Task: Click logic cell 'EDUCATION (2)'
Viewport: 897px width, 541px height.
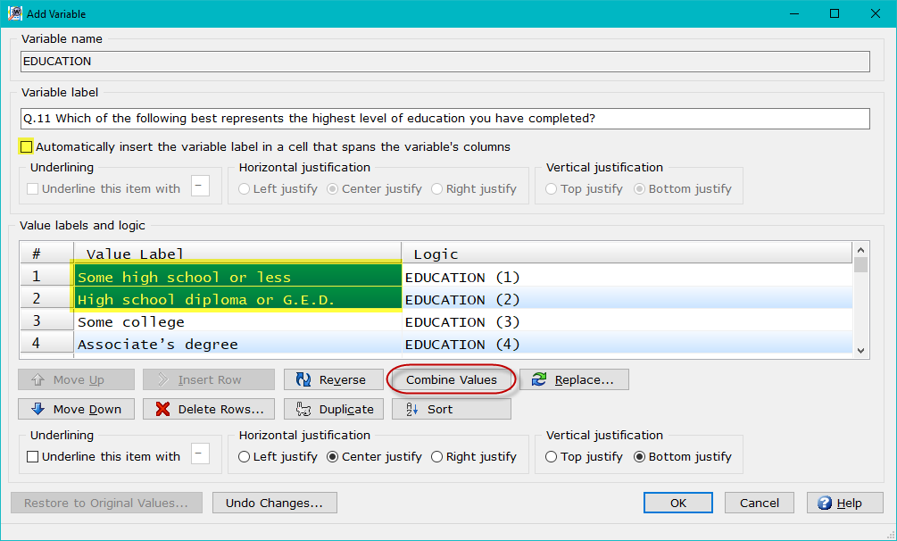Action: [627, 299]
